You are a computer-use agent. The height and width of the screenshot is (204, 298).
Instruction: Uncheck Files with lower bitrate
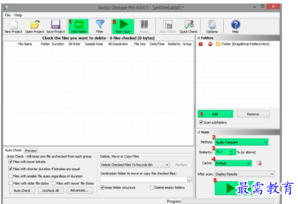[x=11, y=161]
